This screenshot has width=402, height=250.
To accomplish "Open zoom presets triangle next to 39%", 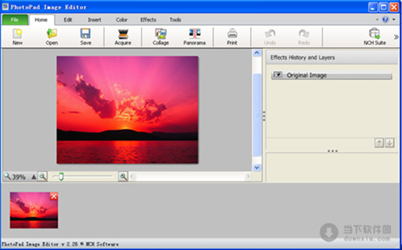I will pos(33,177).
